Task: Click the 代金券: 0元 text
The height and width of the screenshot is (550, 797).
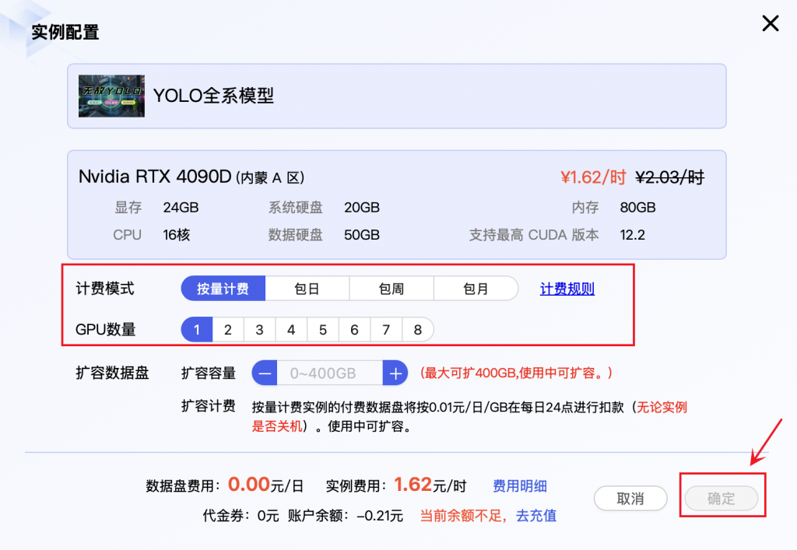Action: point(241,516)
